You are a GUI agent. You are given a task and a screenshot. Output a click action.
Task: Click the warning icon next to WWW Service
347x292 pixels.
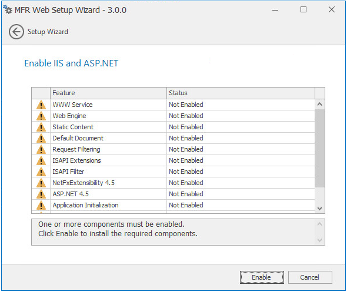tap(41, 105)
